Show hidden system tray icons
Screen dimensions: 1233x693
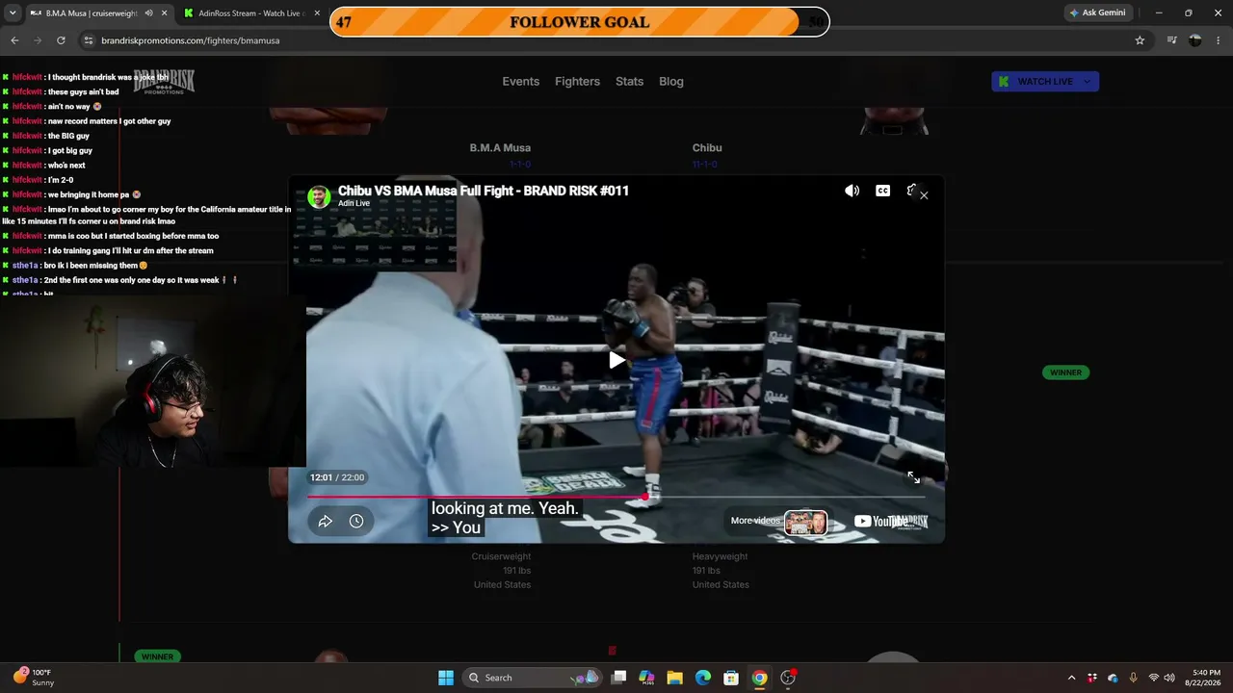[x=1071, y=678]
